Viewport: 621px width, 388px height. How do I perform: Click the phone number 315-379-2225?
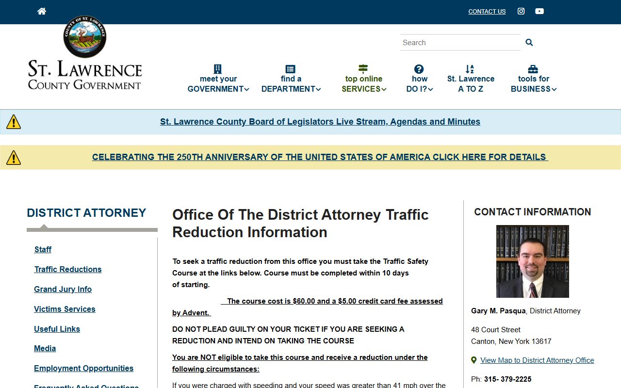pyautogui.click(x=507, y=379)
